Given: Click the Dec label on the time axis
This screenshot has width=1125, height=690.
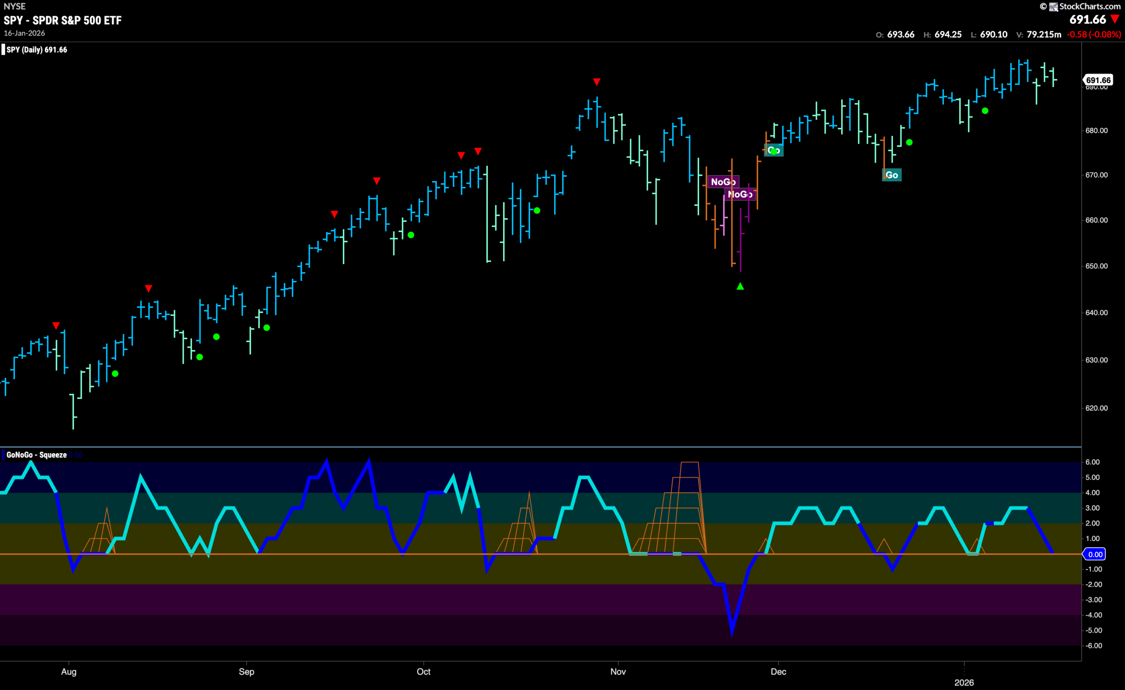Looking at the screenshot, I should 778,672.
